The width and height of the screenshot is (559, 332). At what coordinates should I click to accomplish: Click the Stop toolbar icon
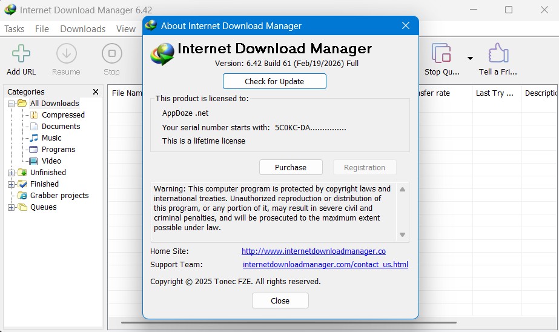[x=111, y=53]
